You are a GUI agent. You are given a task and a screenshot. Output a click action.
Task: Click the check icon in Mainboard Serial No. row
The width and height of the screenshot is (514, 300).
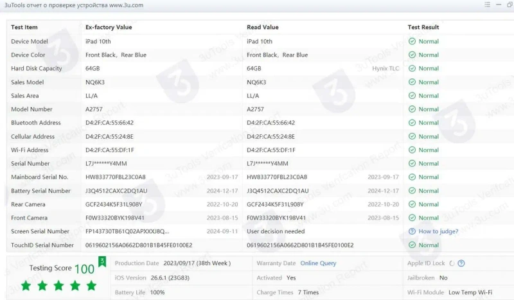pos(412,177)
